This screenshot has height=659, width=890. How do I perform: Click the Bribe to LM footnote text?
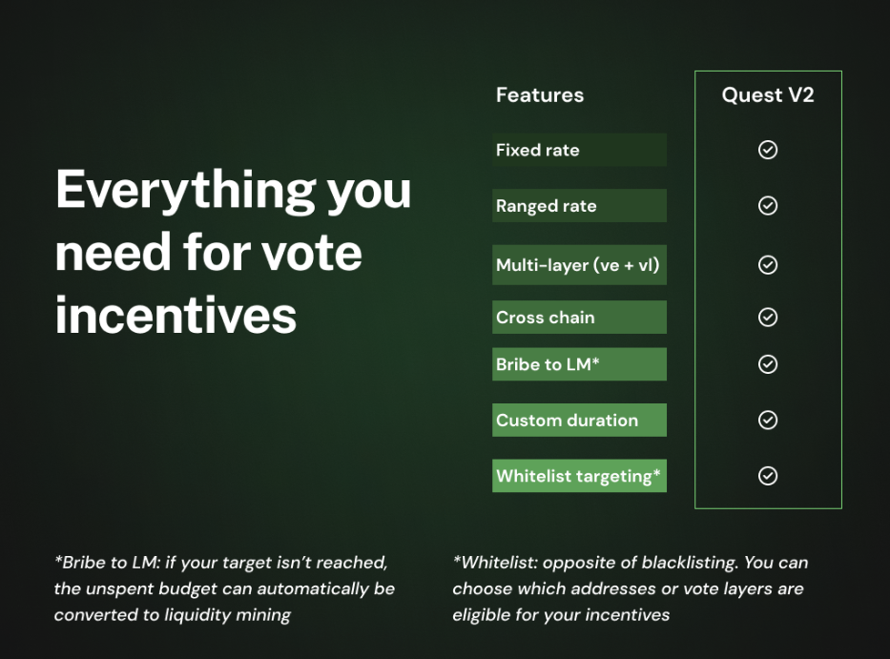click(224, 588)
